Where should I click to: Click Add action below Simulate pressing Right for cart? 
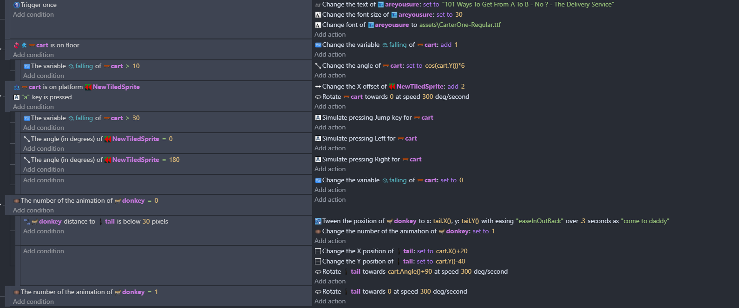(330, 169)
